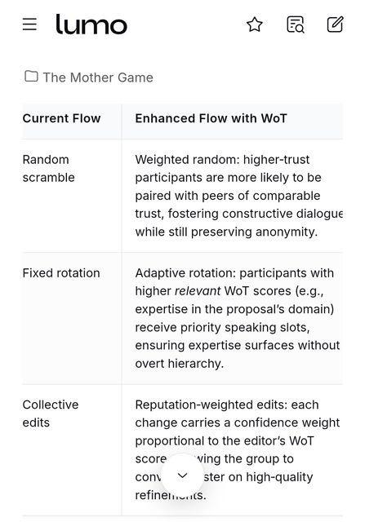The height and width of the screenshot is (522, 365).
Task: Click the Collective edits table cell
Action: click(51, 414)
